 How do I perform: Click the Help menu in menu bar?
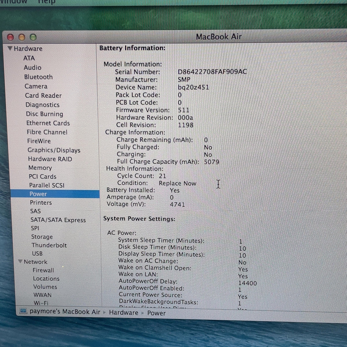tap(47, 2)
